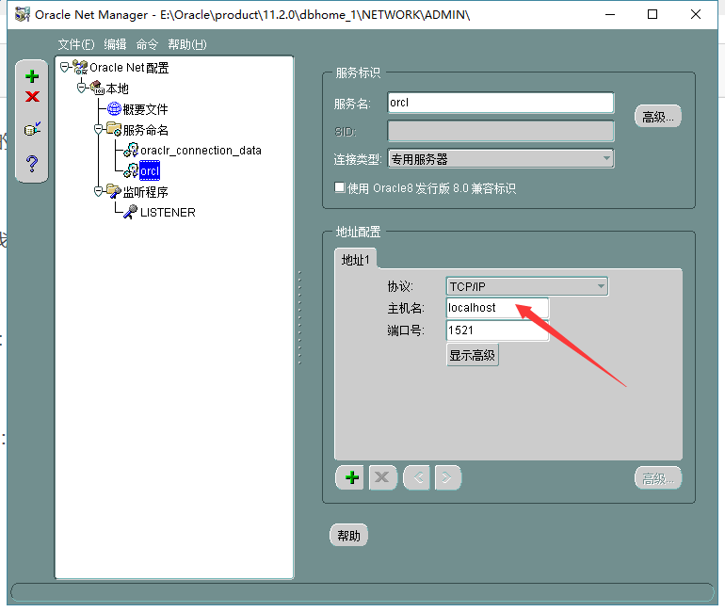This screenshot has width=725, height=612.
Task: Open the 命令 menu
Action: [x=147, y=44]
